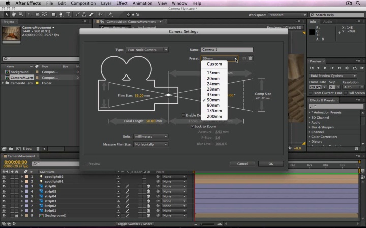Unlock the [background] layer
This screenshot has width=366, height=228.
(x=16, y=216)
